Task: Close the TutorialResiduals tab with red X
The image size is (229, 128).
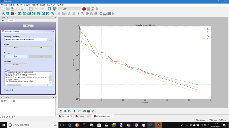Action: click(x=111, y=116)
